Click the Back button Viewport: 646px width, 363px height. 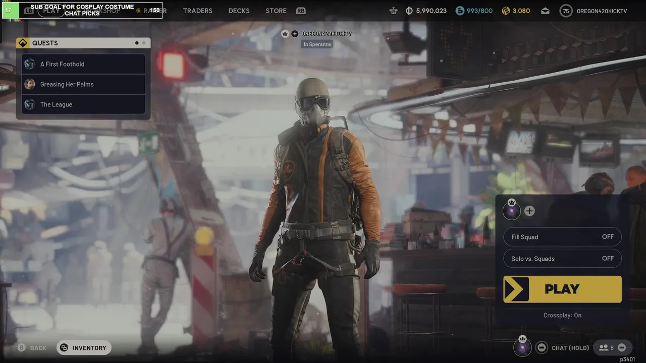pyautogui.click(x=32, y=348)
